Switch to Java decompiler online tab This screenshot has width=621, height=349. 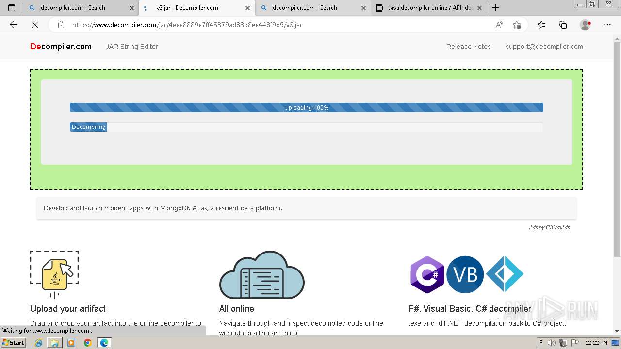(430, 8)
